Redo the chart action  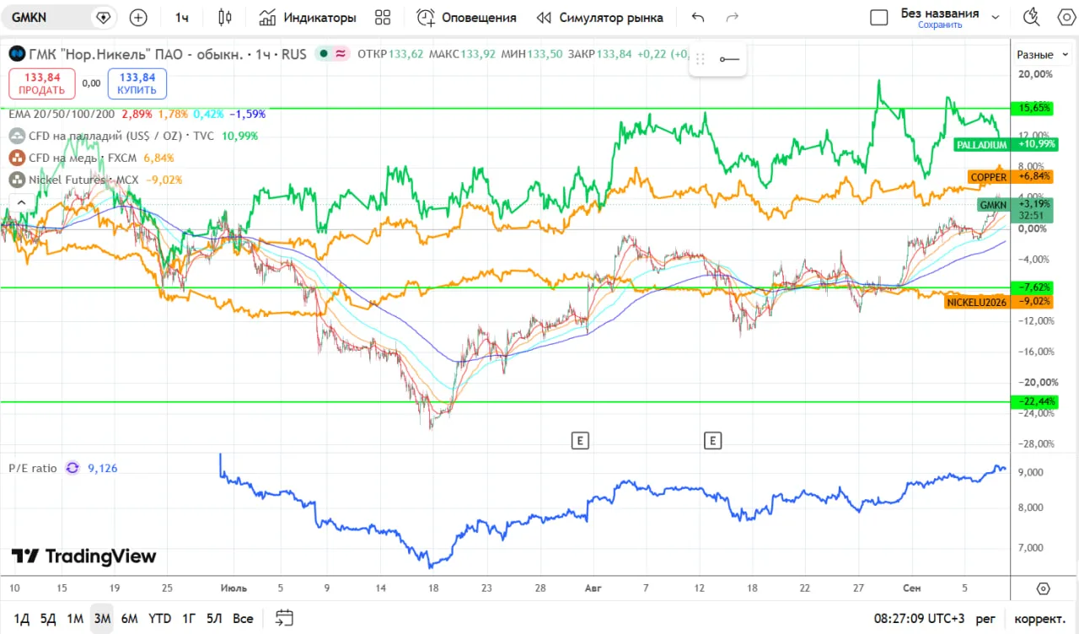click(733, 17)
